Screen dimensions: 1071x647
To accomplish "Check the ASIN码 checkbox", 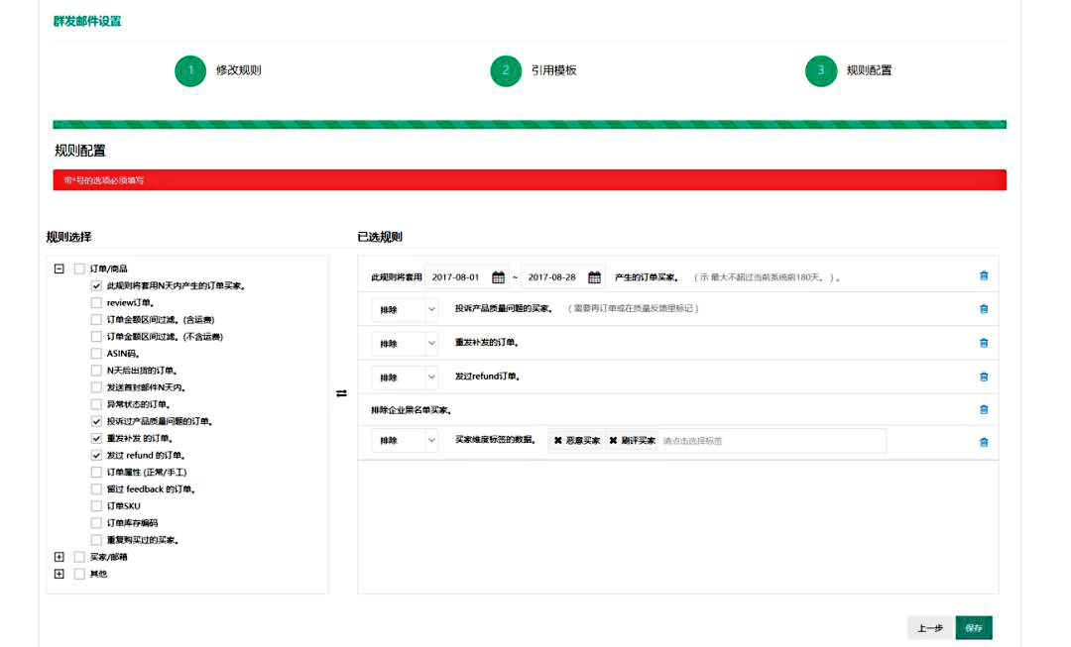I will point(96,354).
